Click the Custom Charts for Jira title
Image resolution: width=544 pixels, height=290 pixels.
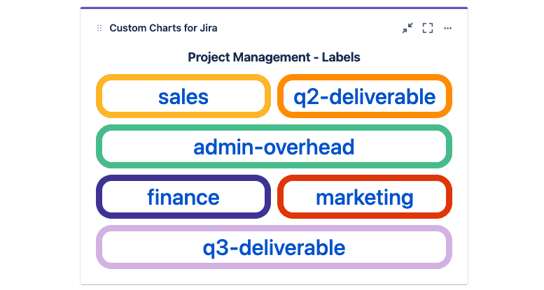click(x=163, y=28)
